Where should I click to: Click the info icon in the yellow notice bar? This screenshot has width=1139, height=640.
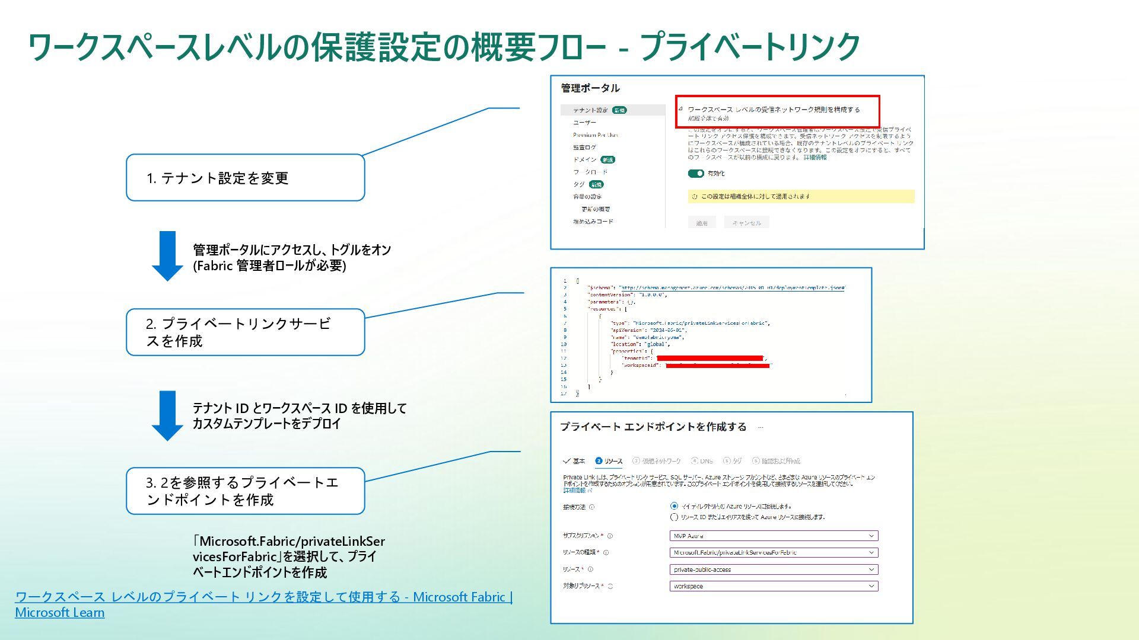coord(695,197)
